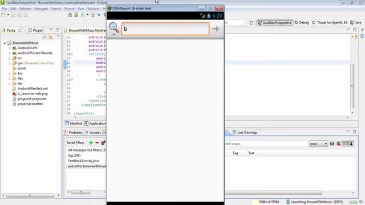This screenshot has width=365, height=205.
Task: Select the Package Explorer tab
Action: coord(11,30)
